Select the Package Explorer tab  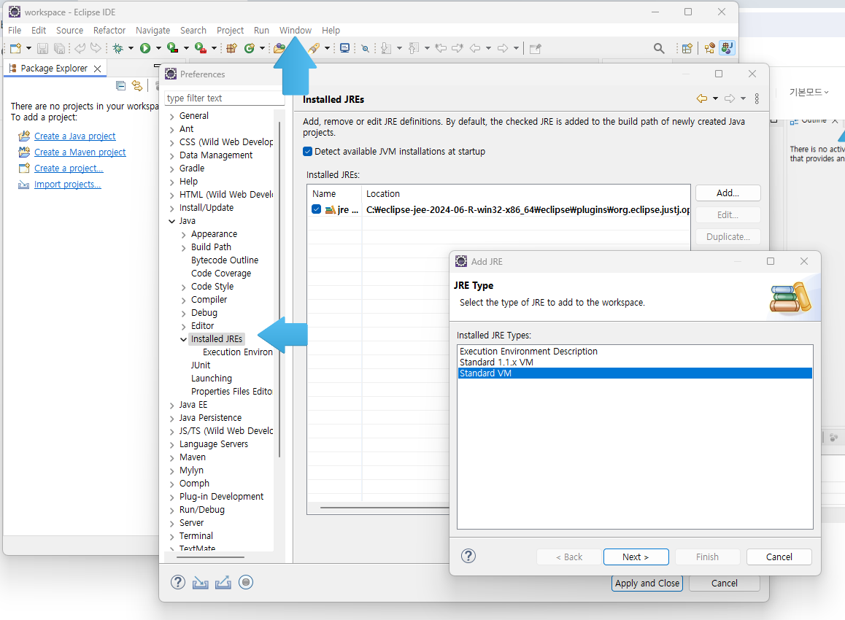point(54,69)
